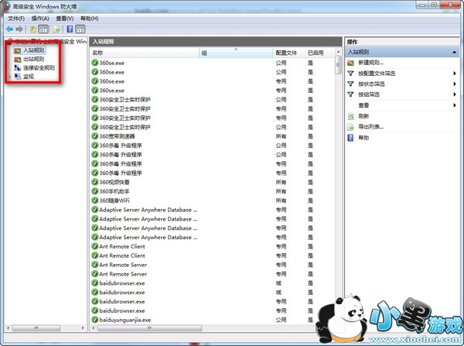The height and width of the screenshot is (346, 464).
Task: Select 出站规则 in the left tree
Action: pos(33,59)
